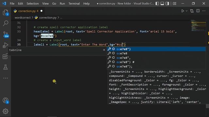Screen dimensions: 209x117
Task: Select the correction.py editor tab
Action: pyautogui.click(x=28, y=11)
